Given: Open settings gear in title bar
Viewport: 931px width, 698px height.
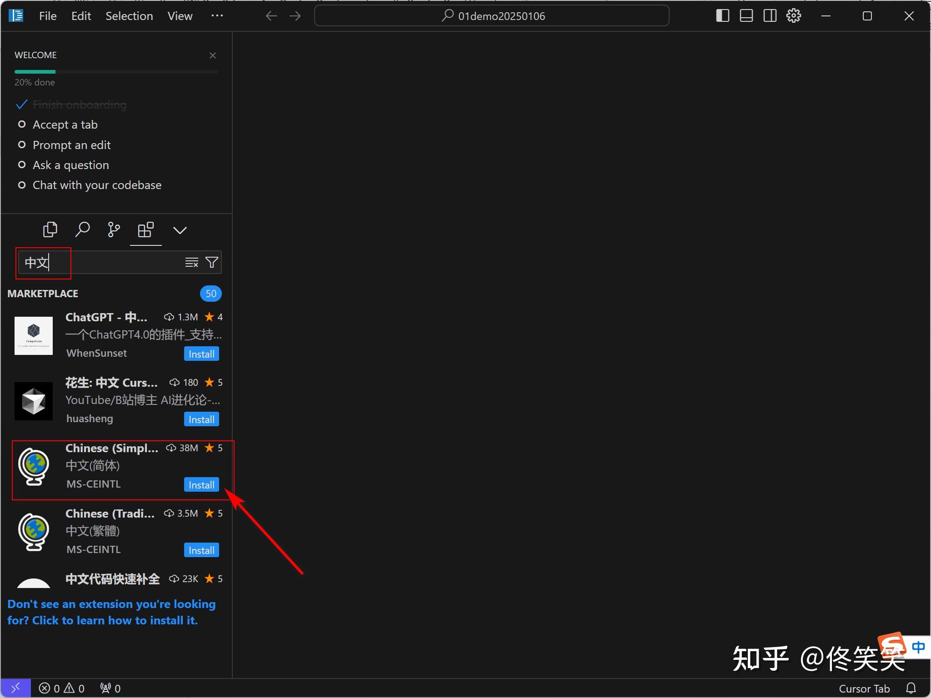Looking at the screenshot, I should coord(794,16).
